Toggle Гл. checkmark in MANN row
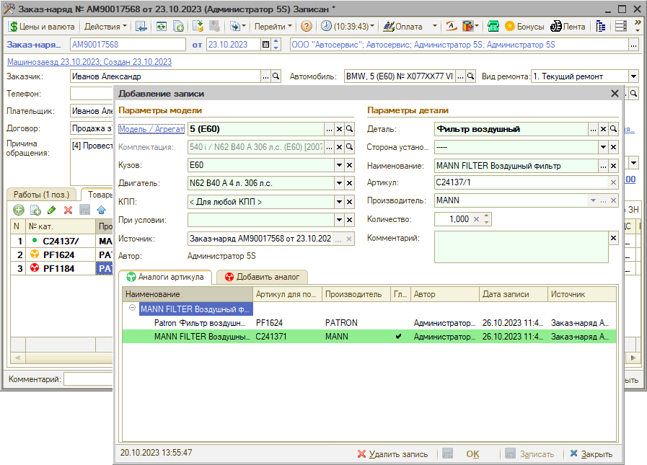This screenshot has width=647, height=465. (x=398, y=336)
